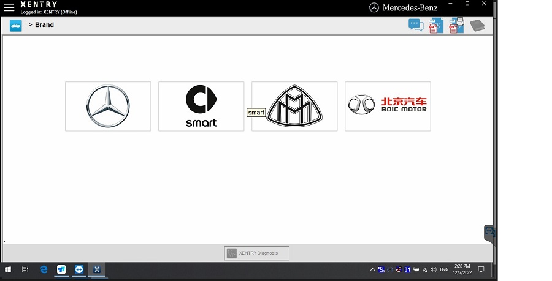This screenshot has width=552, height=281.
Task: Click the TeamViewer side panel tab
Action: [x=489, y=234]
